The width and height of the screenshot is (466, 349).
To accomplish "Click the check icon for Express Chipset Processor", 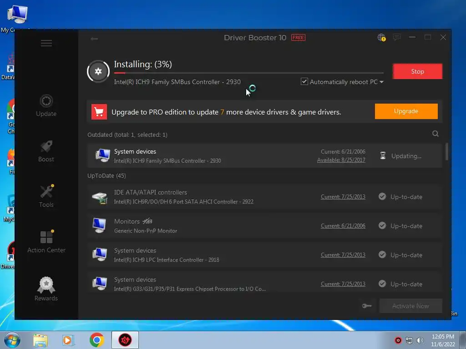I will click(382, 284).
